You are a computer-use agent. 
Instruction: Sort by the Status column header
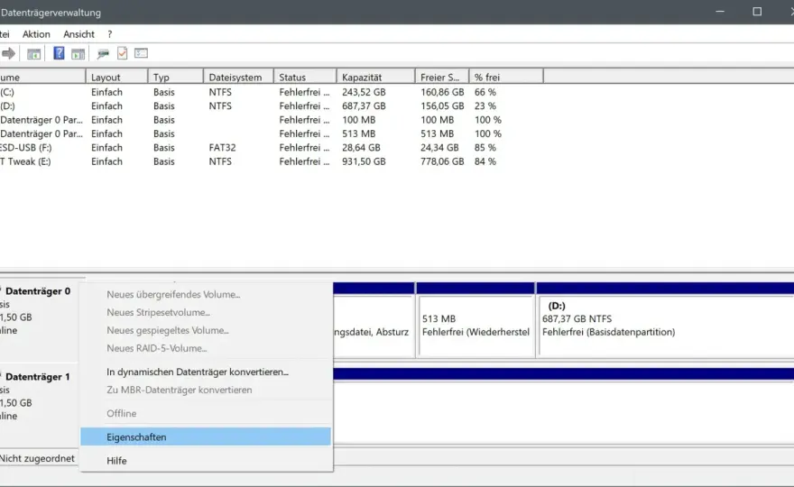tap(305, 77)
